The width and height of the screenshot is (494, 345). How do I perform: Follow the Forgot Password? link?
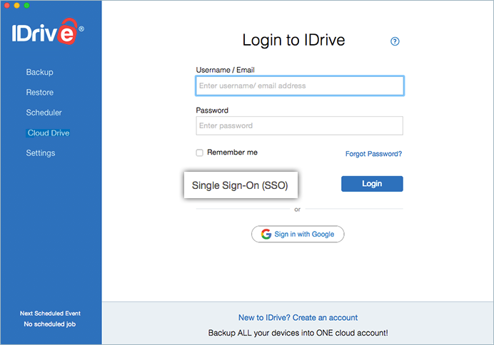(x=373, y=154)
